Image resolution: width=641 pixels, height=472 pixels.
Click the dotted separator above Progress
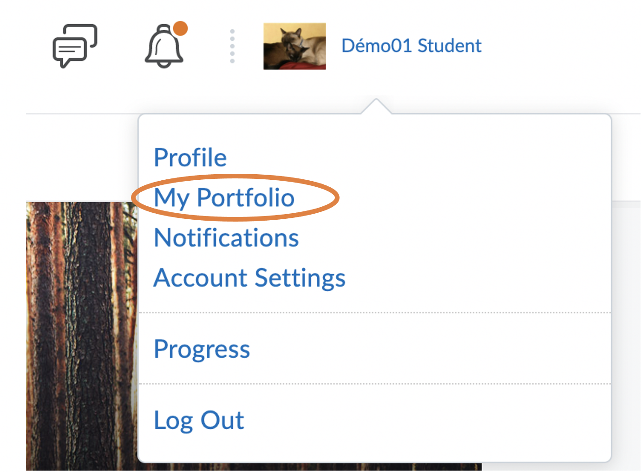pos(374,313)
